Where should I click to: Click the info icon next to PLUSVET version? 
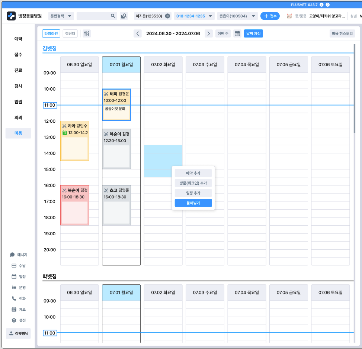pyautogui.click(x=321, y=5)
